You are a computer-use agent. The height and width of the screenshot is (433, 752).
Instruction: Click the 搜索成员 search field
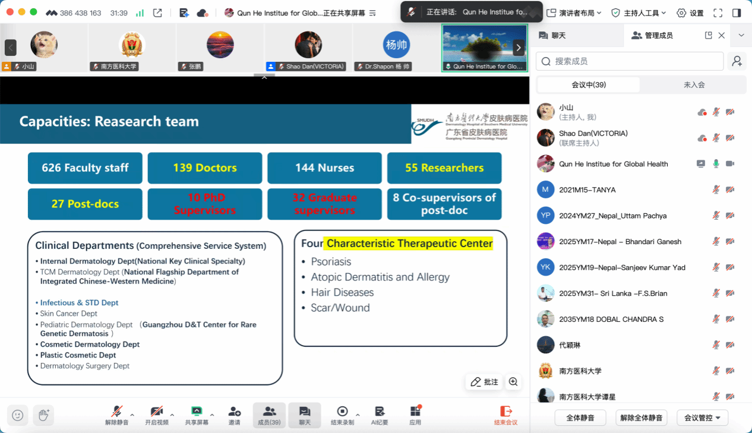[630, 61]
